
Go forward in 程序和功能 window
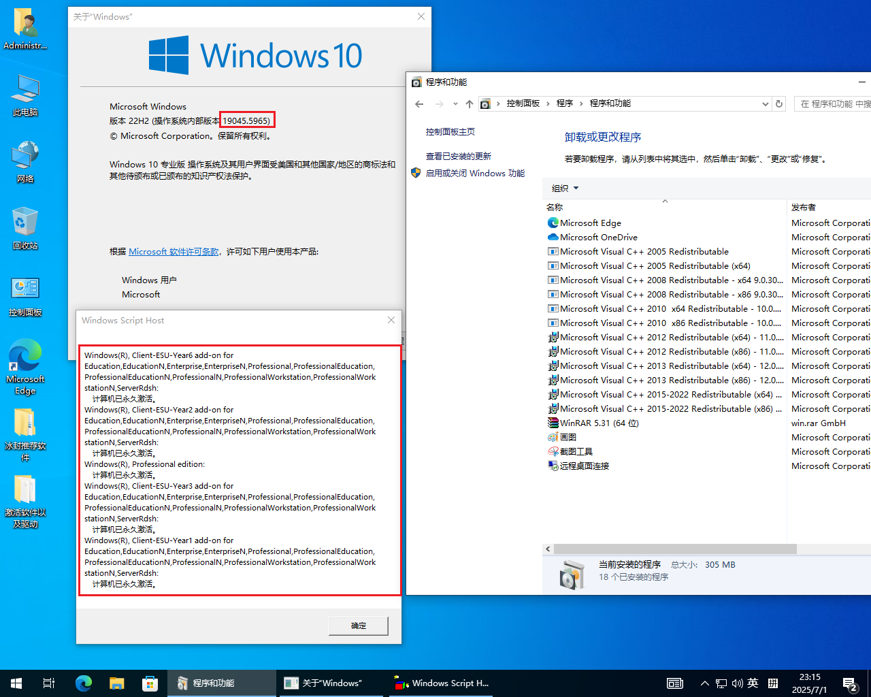[439, 104]
